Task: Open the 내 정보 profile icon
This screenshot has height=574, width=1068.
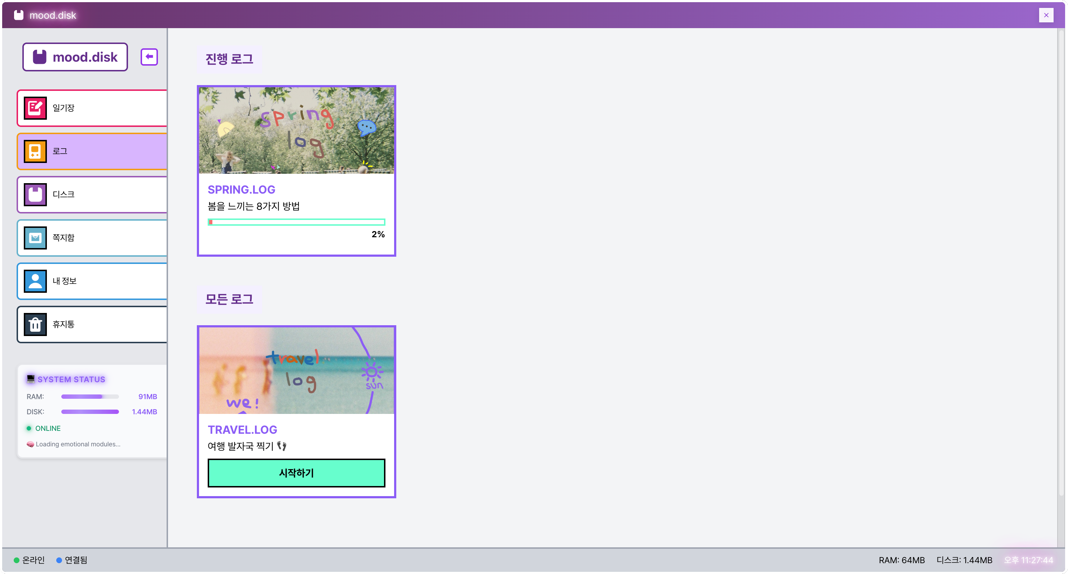Action: click(35, 281)
